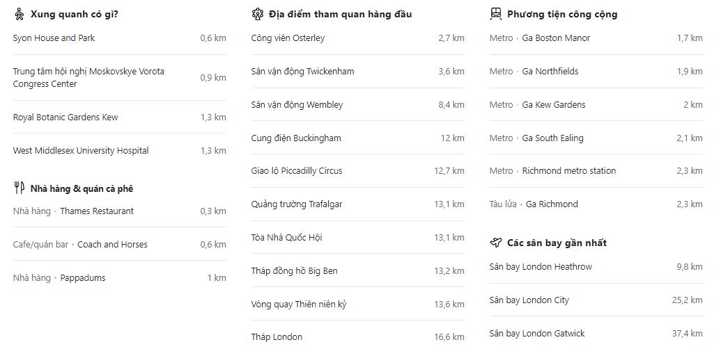Open Royal Botanic Gardens Kew listing
The image size is (721, 349).
click(120, 117)
